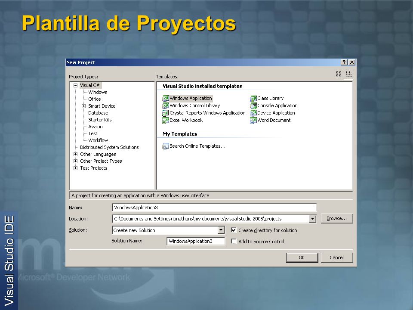Viewport: 413px width, 310px height.
Task: Click into the Name input field
Action: 214,208
